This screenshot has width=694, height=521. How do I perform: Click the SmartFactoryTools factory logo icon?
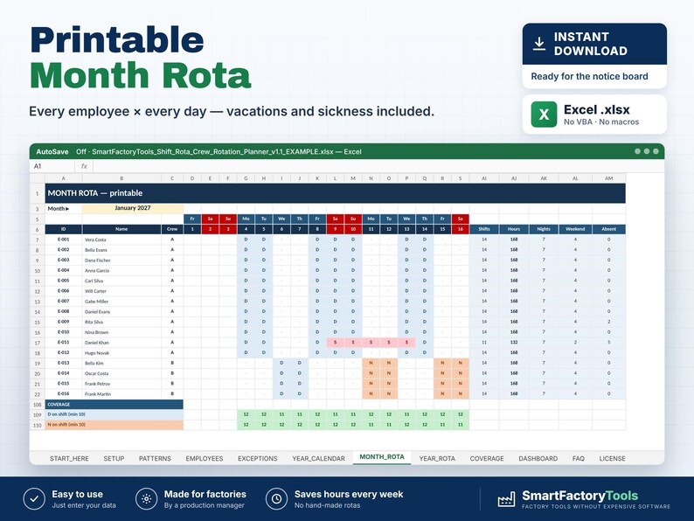[506, 499]
